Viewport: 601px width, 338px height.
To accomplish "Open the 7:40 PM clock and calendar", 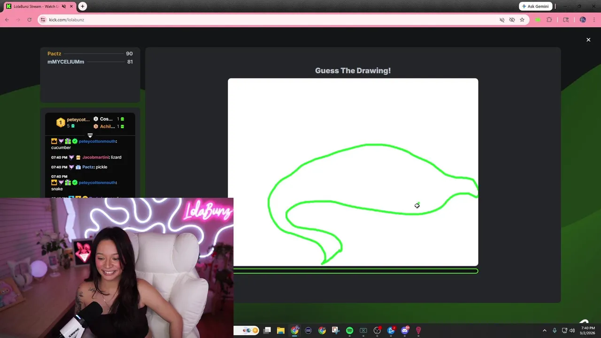I will [x=588, y=330].
